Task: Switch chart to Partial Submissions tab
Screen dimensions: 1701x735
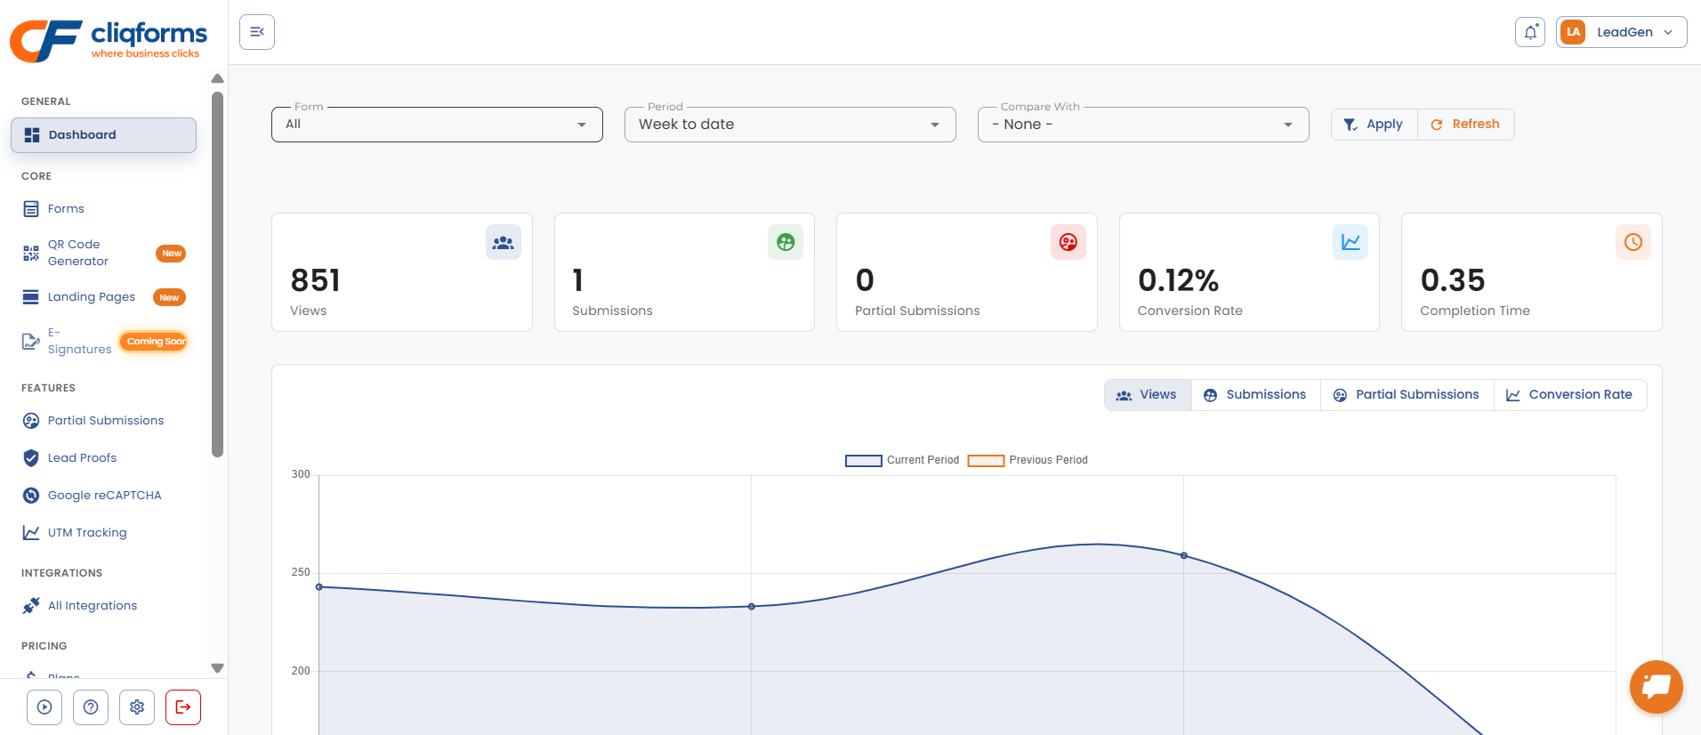Action: (x=1407, y=395)
